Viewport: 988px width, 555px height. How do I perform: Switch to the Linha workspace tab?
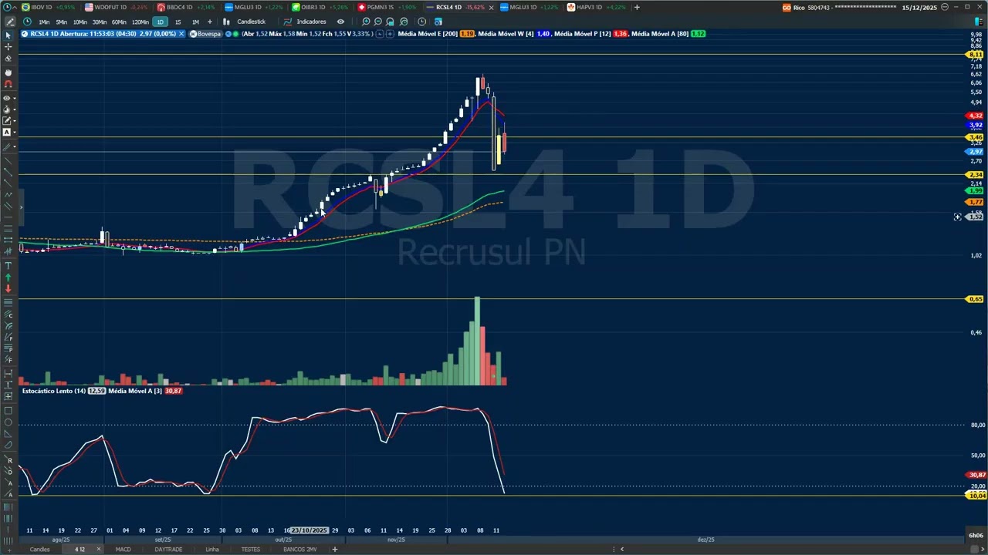pos(212,550)
